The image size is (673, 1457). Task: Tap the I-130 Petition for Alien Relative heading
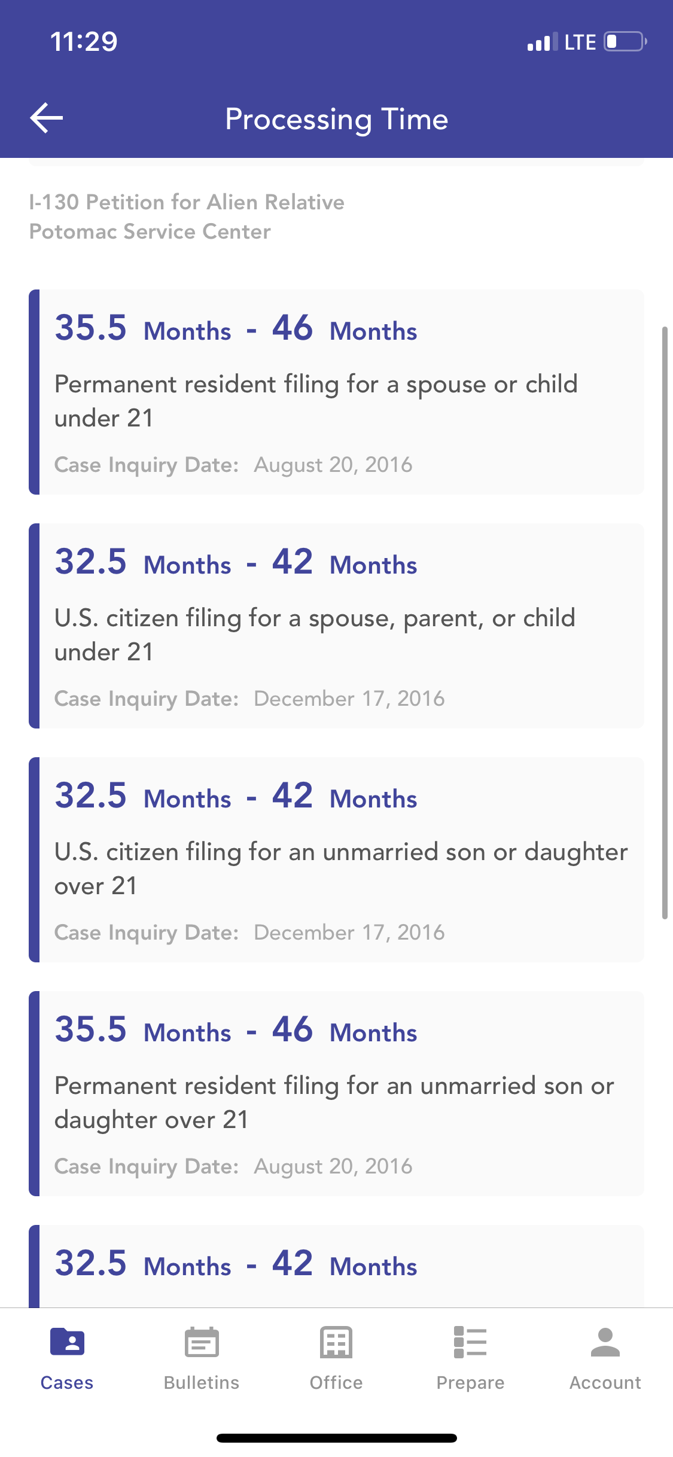coord(187,202)
